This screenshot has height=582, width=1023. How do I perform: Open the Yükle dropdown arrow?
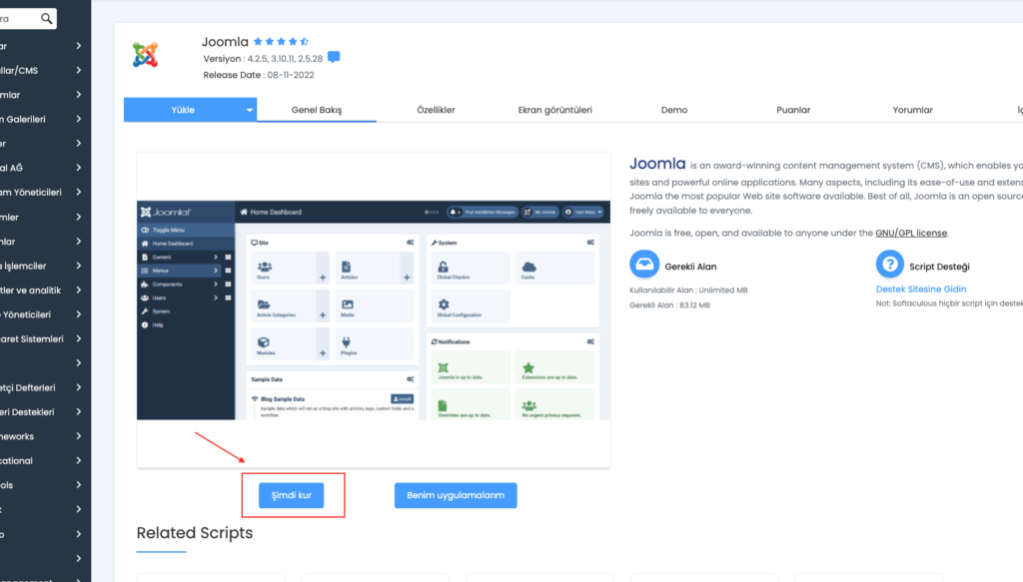tap(249, 110)
